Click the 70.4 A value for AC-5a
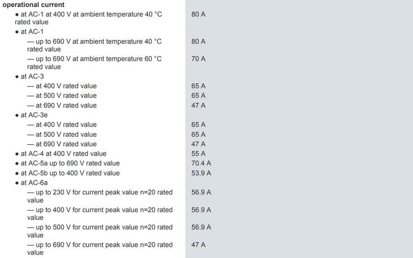Viewport: 413px width, 258px height. click(201, 163)
